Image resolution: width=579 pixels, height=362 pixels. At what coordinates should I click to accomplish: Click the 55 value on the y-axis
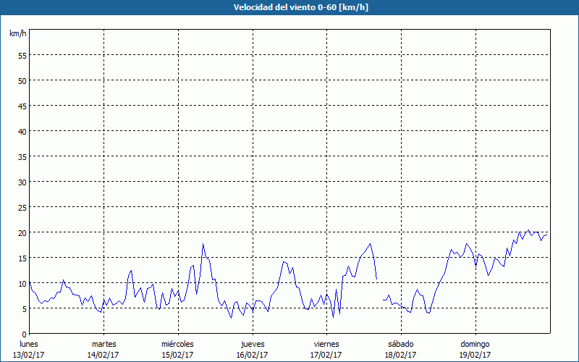[x=22, y=55]
